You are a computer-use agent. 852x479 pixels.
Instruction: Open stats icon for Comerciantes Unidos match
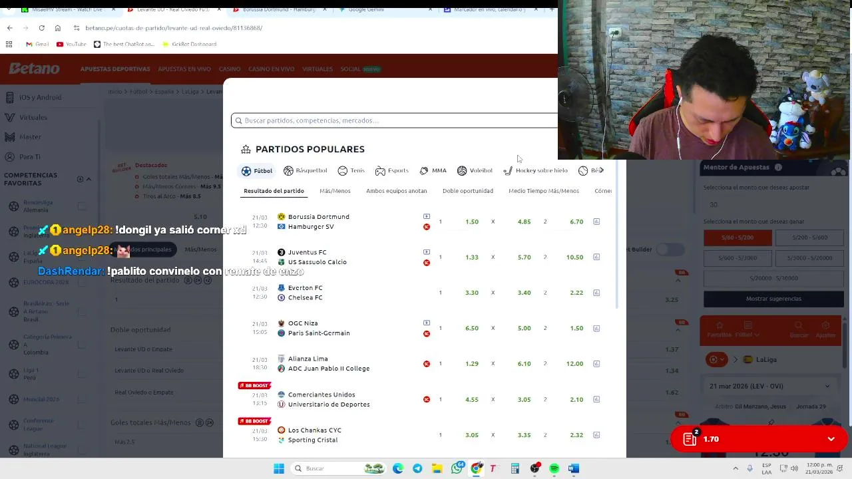[596, 399]
